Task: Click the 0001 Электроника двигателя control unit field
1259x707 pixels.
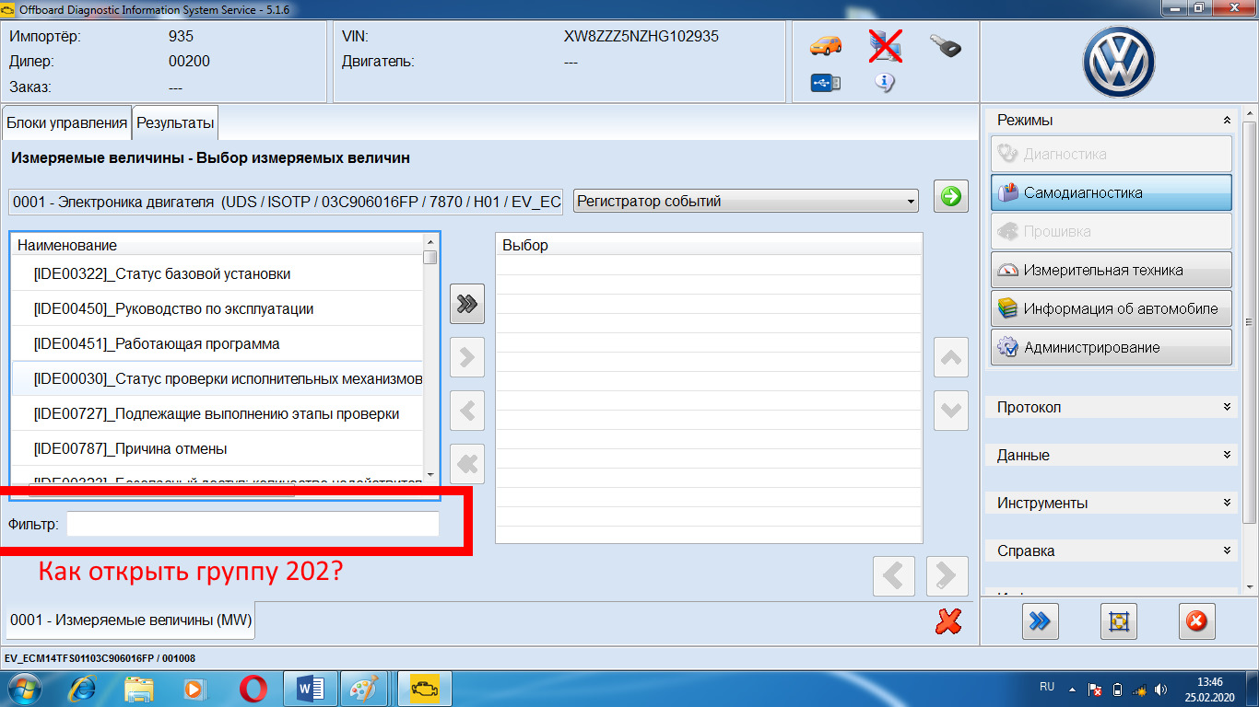Action: pyautogui.click(x=286, y=202)
